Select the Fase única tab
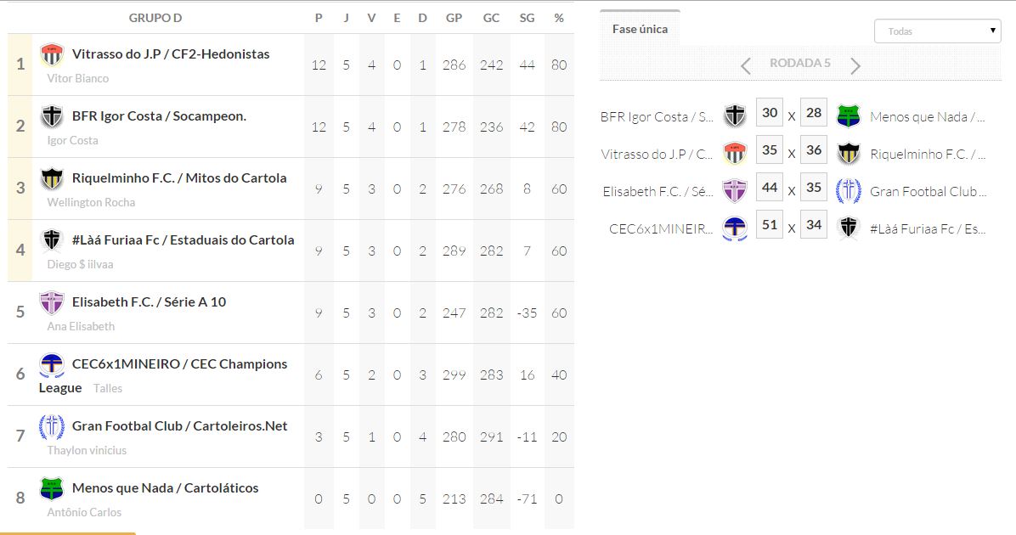1016x535 pixels. (x=640, y=29)
